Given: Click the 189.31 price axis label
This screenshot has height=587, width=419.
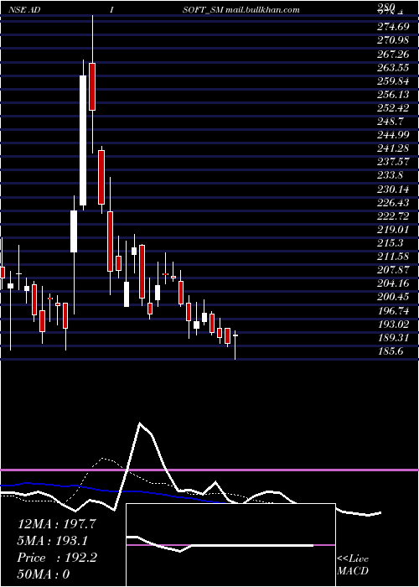Looking at the screenshot, I should tap(392, 338).
